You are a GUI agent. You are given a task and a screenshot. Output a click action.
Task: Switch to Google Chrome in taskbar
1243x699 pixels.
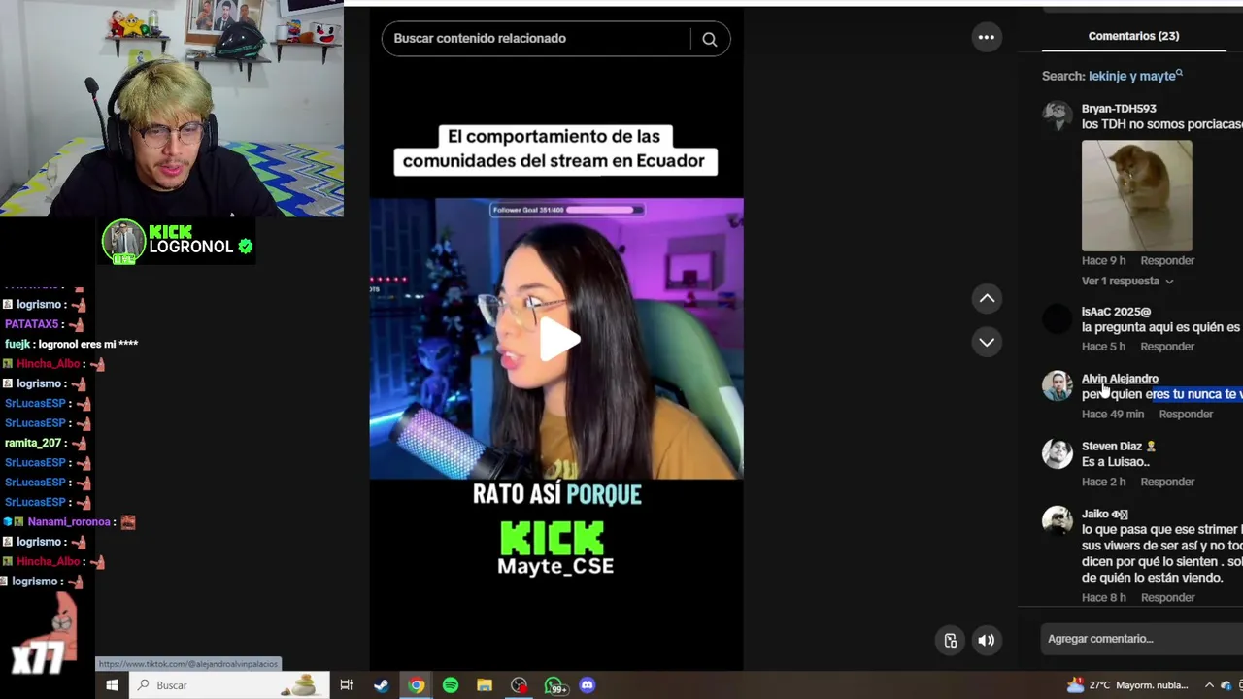click(x=417, y=685)
